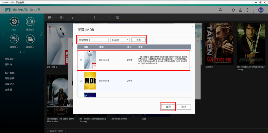Open 分享中心 in the sidebar
Viewport: 268px width, 133px height.
pyautogui.click(x=10, y=84)
